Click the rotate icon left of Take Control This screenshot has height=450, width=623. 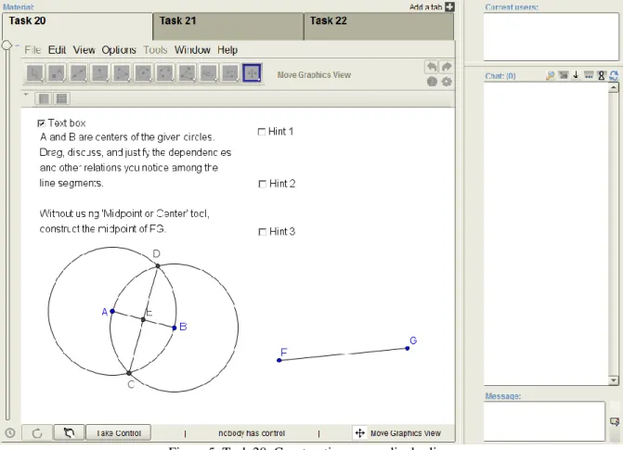(69, 432)
